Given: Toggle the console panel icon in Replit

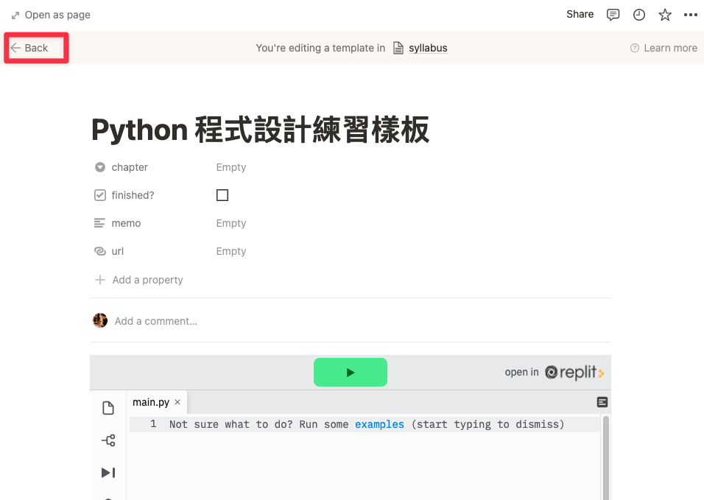Looking at the screenshot, I should point(602,402).
